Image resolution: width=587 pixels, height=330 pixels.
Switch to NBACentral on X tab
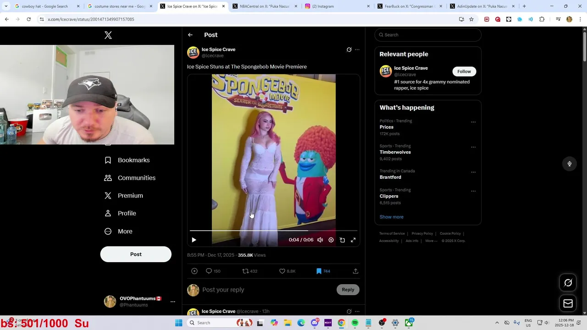pos(265,6)
